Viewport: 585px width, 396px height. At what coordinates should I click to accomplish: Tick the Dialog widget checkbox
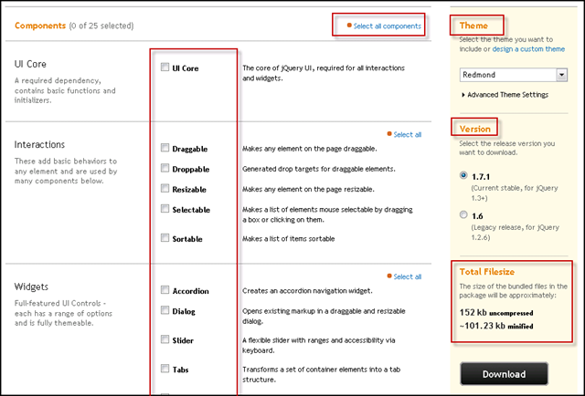(x=165, y=310)
